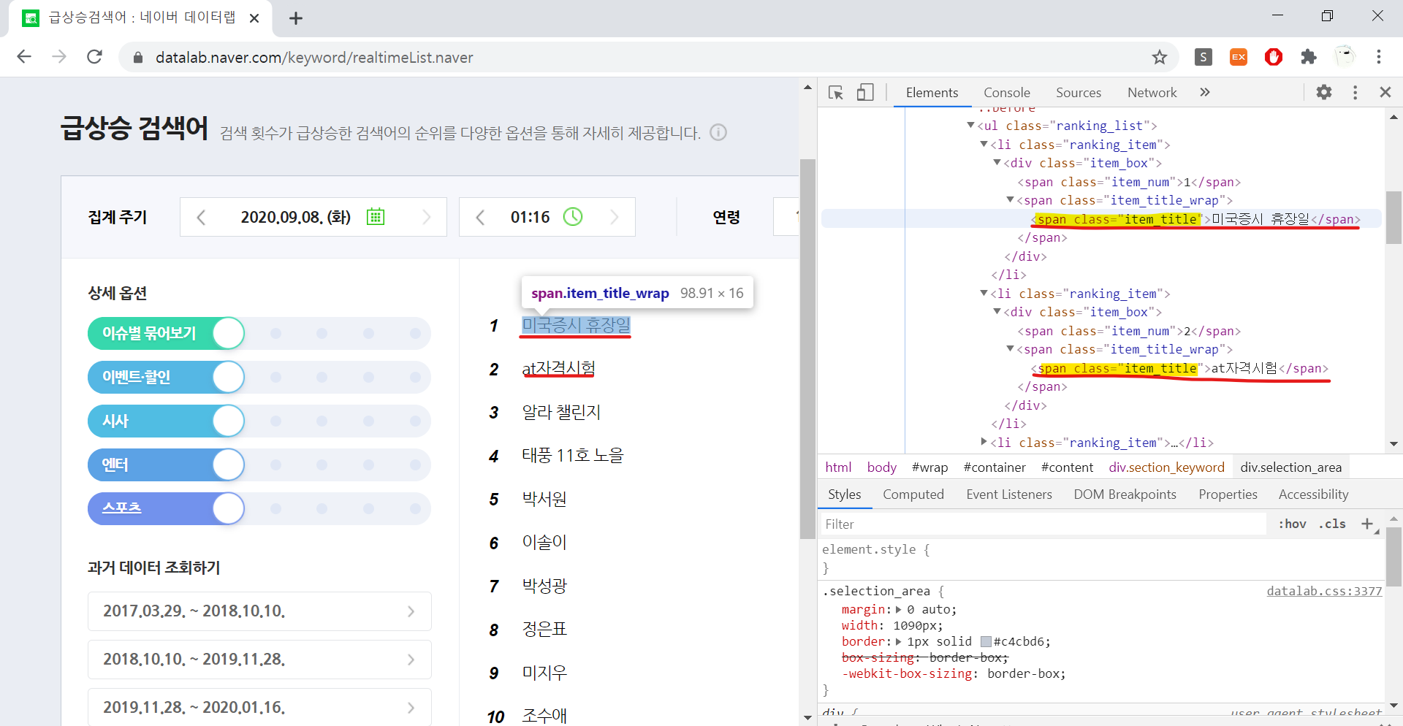Go to the previous date
Viewport: 1403px width, 726px height.
(201, 217)
